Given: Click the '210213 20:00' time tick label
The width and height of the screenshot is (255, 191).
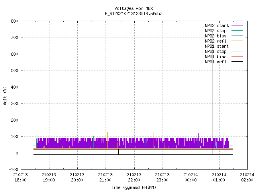Looking at the screenshot, I should click(x=77, y=177).
